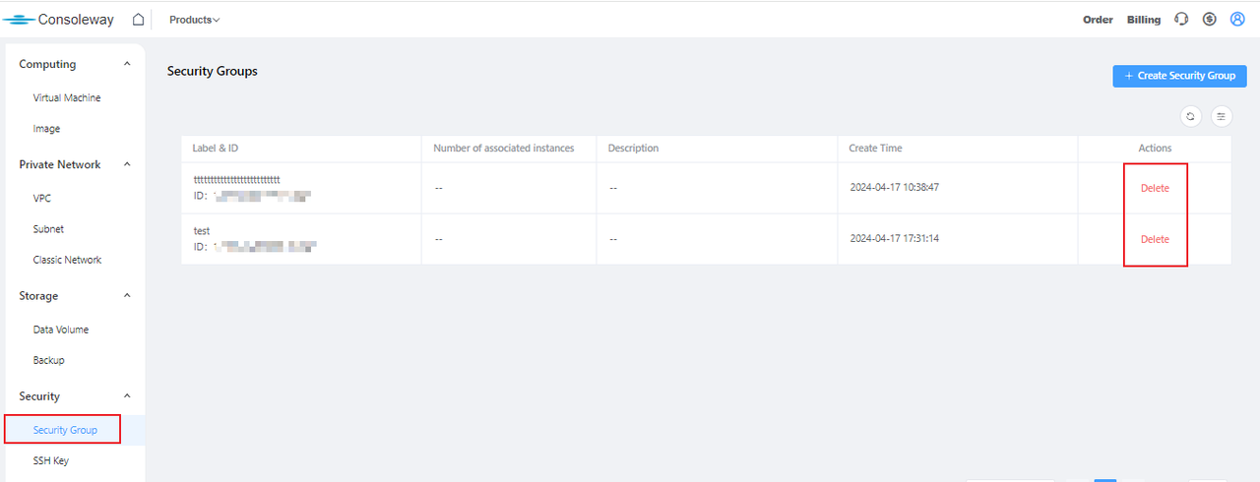Click Create Security Group button
The width and height of the screenshot is (1260, 482).
(x=1179, y=76)
